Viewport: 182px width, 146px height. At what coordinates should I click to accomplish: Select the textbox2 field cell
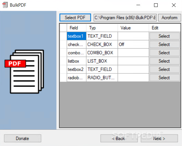coord(77,70)
